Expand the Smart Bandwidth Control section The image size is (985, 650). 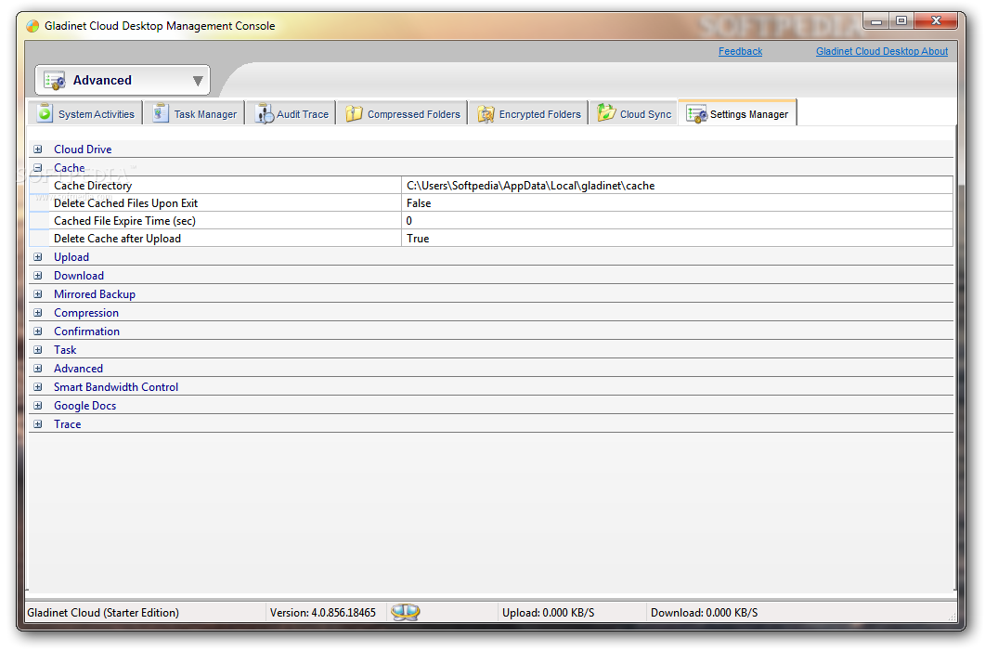click(x=38, y=386)
